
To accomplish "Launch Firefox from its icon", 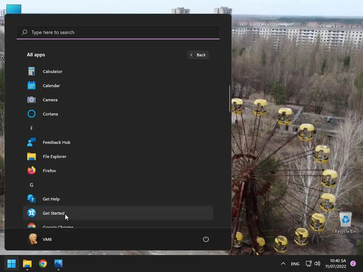I will click(x=32, y=170).
